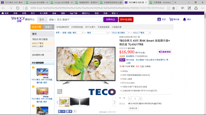The image size is (206, 115).
Task: Switch to the Mobile01 article preview tab
Action: (161, 2)
